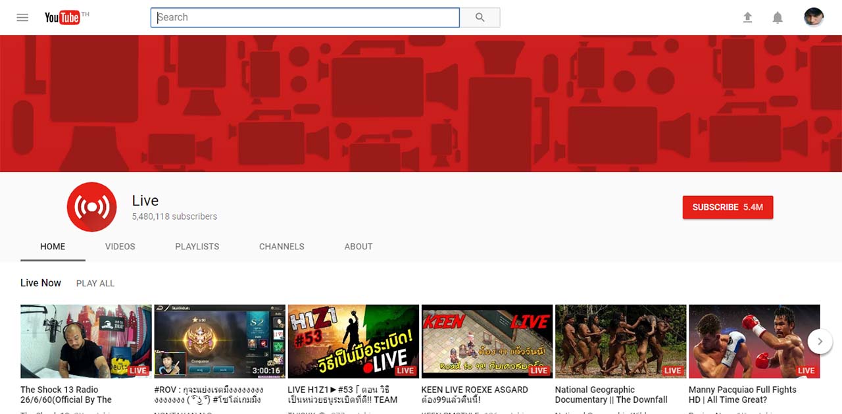The image size is (842, 414).
Task: Subscribe to the Live channel
Action: click(x=728, y=207)
